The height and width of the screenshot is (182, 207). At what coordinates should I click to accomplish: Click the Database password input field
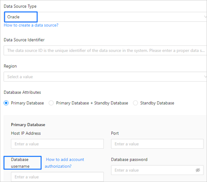pyautogui.click(x=157, y=170)
